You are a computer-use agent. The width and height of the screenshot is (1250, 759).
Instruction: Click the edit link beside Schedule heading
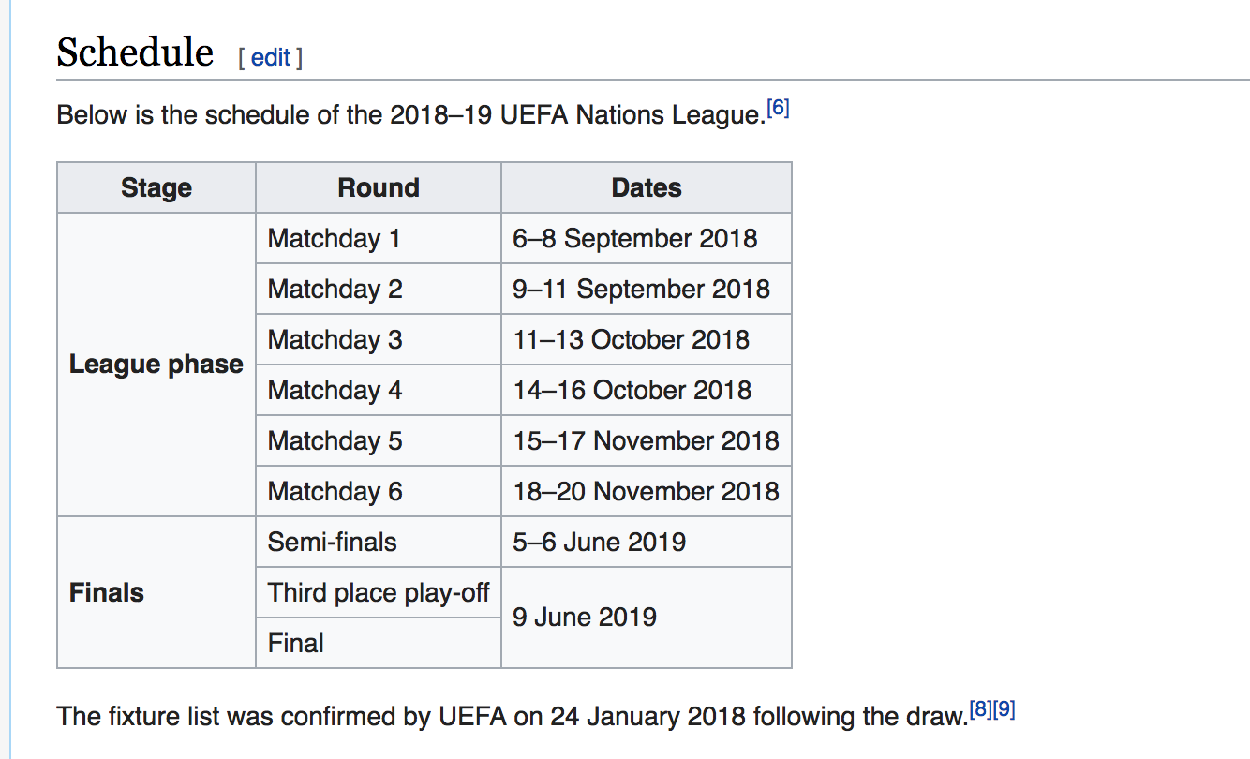(271, 58)
